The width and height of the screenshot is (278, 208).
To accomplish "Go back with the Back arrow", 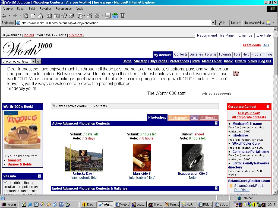I will (x=4, y=16).
